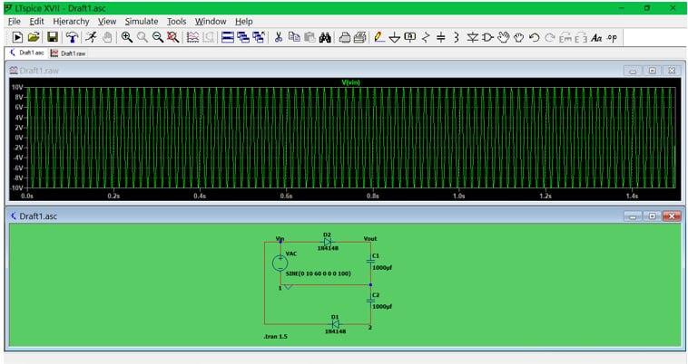
Task: Open the Help menu
Action: [x=243, y=21]
